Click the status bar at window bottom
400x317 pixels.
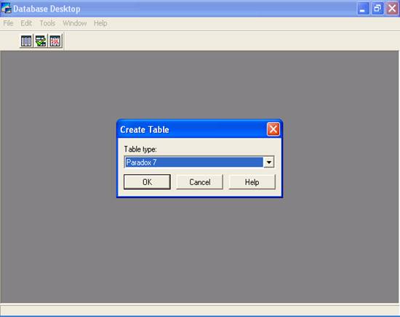point(200,310)
